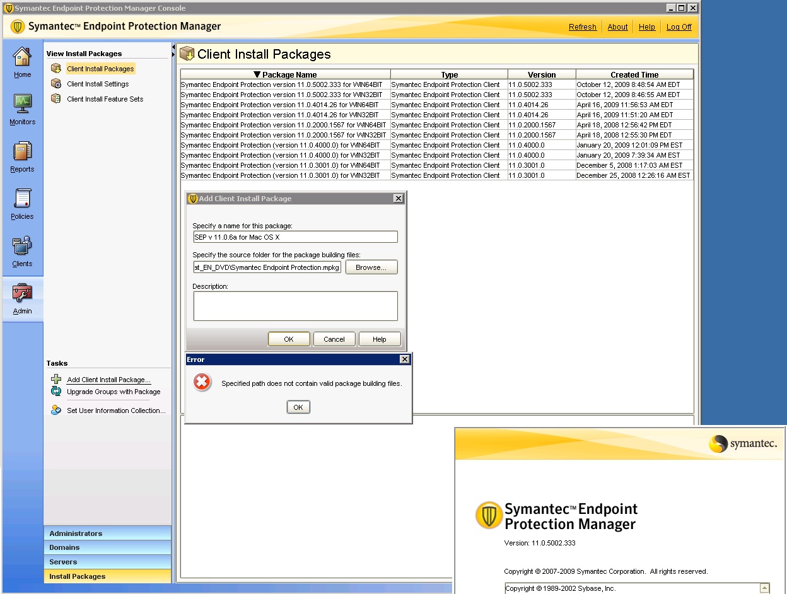Sort by the Version column header
The width and height of the screenshot is (787, 594).
[542, 74]
